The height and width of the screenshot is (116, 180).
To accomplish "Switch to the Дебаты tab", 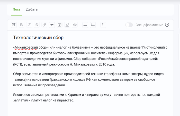I will coord(32,9).
